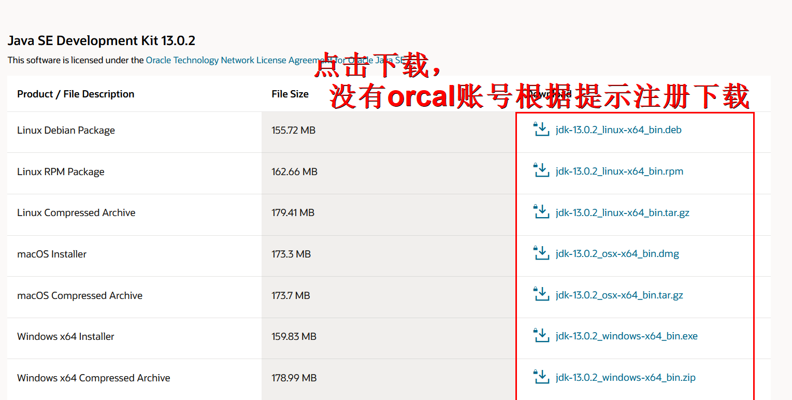792x400 pixels.
Task: Click the Java SE Development Kit 13.0.2 heading
Action: pos(102,41)
